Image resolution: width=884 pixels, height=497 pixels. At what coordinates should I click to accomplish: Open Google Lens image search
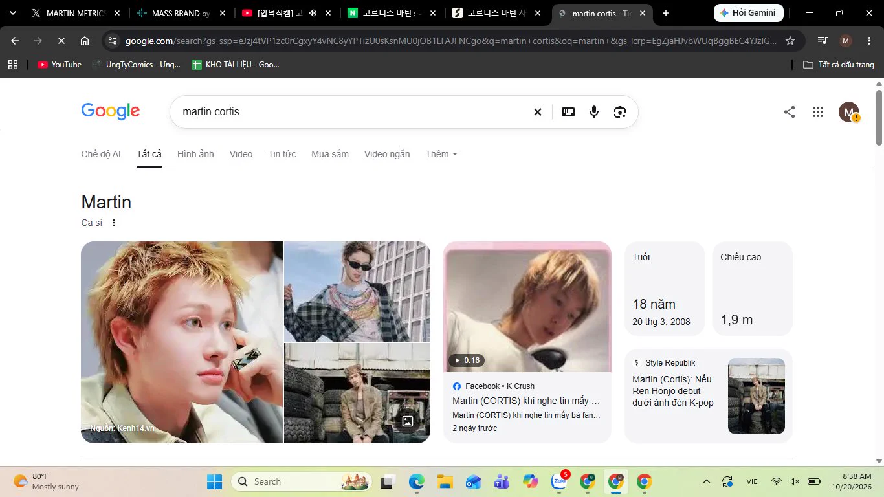(x=620, y=112)
